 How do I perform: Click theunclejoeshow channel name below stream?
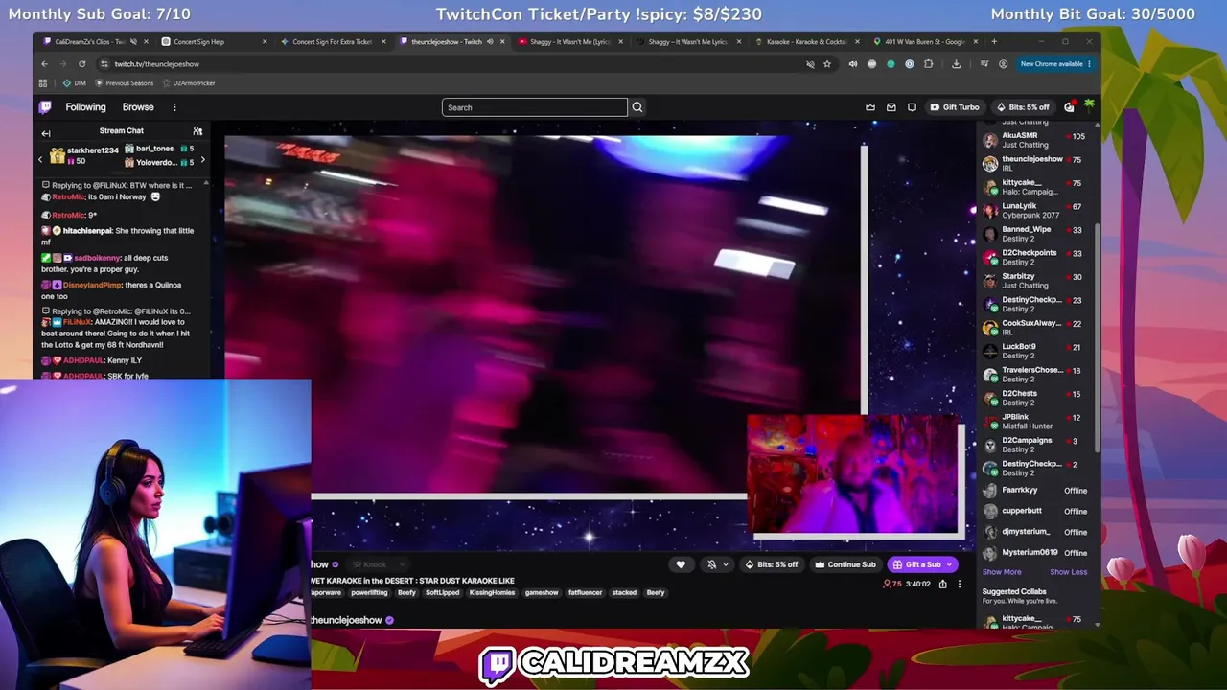(x=346, y=621)
